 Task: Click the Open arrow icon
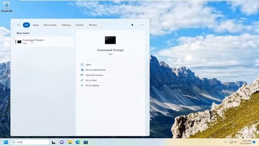pyautogui.click(x=82, y=64)
